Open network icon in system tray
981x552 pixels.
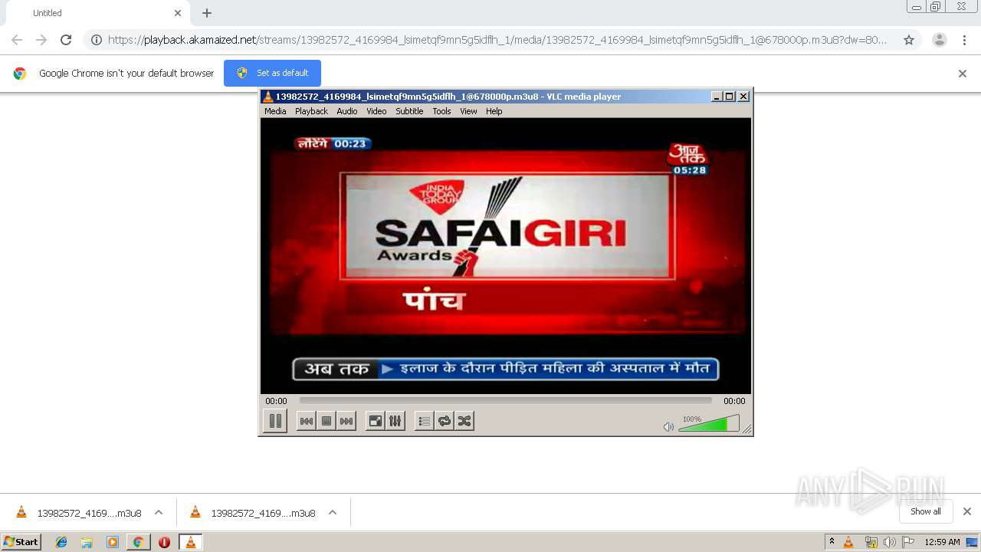pos(871,542)
